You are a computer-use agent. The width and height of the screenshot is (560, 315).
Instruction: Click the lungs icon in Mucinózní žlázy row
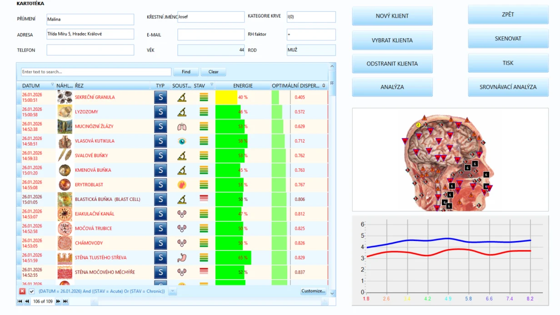click(182, 126)
